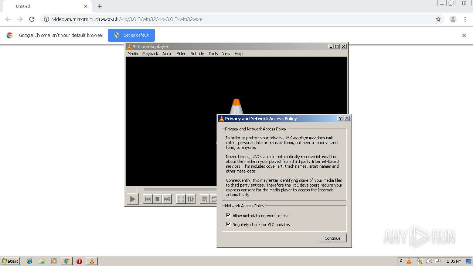Screen dimensions: 473x266
Task: Show hidden system tray icons
Action: pyautogui.click(x=401, y=261)
